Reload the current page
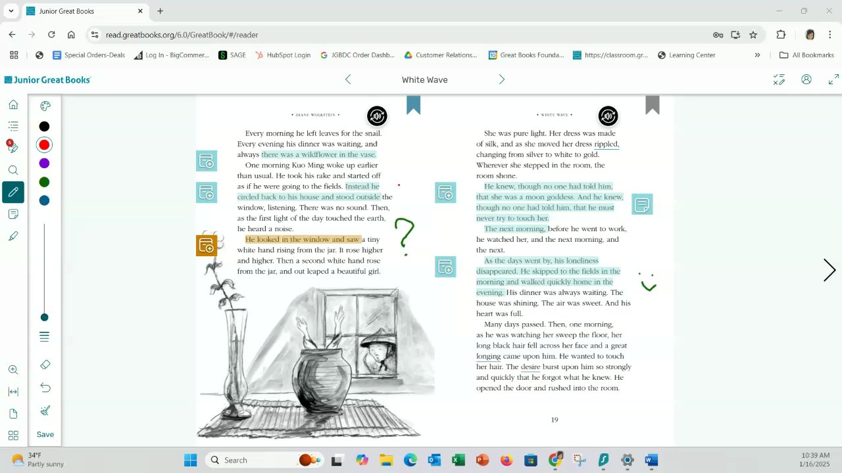842x473 pixels. coord(51,35)
